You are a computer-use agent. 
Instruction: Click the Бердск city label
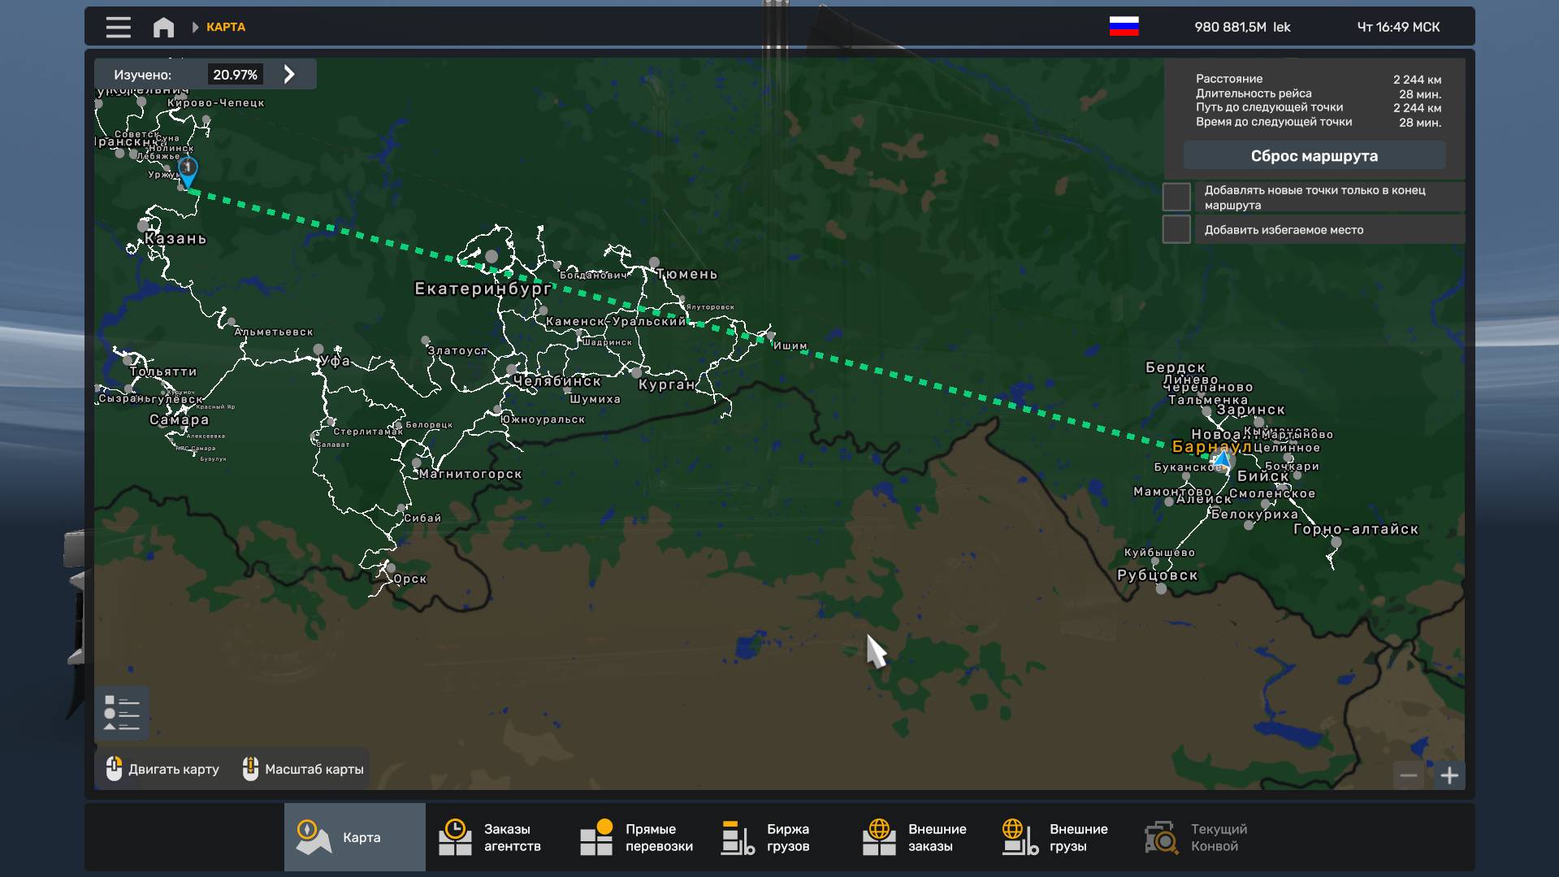(x=1176, y=367)
